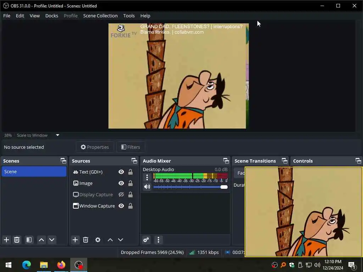Select the Scene item in Scenes list
Image resolution: width=363 pixels, height=272 pixels.
[x=34, y=172]
